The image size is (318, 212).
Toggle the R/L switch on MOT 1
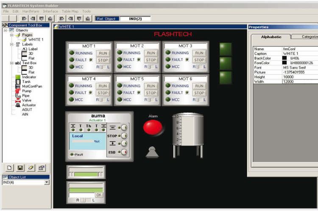coord(103,67)
